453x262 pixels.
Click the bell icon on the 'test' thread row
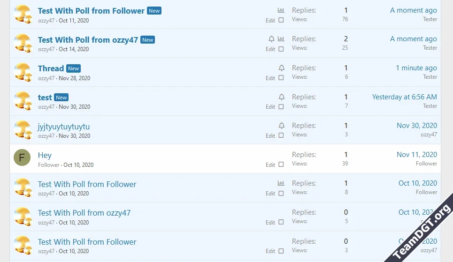[281, 97]
